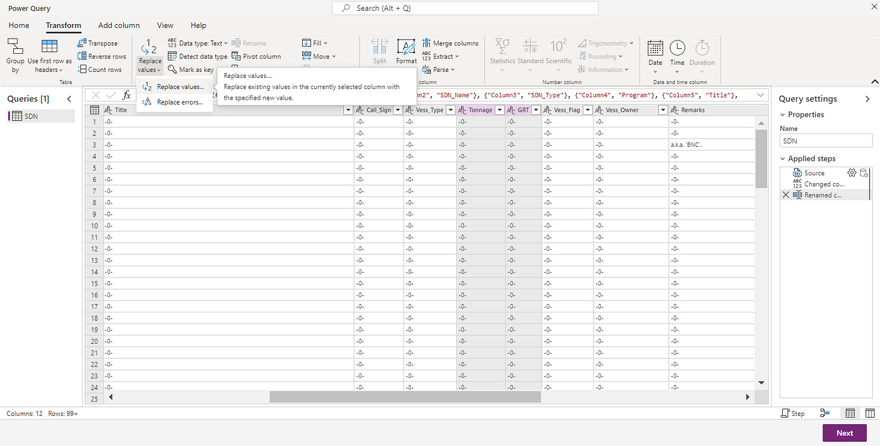Switch to data grid view
880x446 pixels.
point(850,413)
